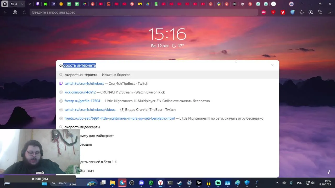The width and height of the screenshot is (335, 188).
Task: Open the extensions puzzle menu
Action: pos(302,12)
